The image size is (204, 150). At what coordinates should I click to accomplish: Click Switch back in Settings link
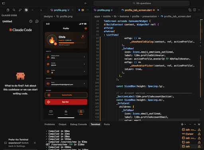pos(18,144)
